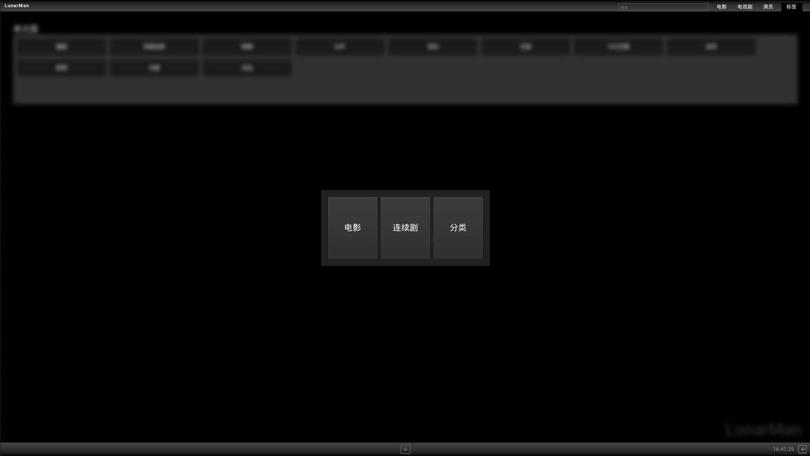Screen dimensions: 810x456
Task: Click the 电视剧 navigation menu item
Action: (x=745, y=7)
